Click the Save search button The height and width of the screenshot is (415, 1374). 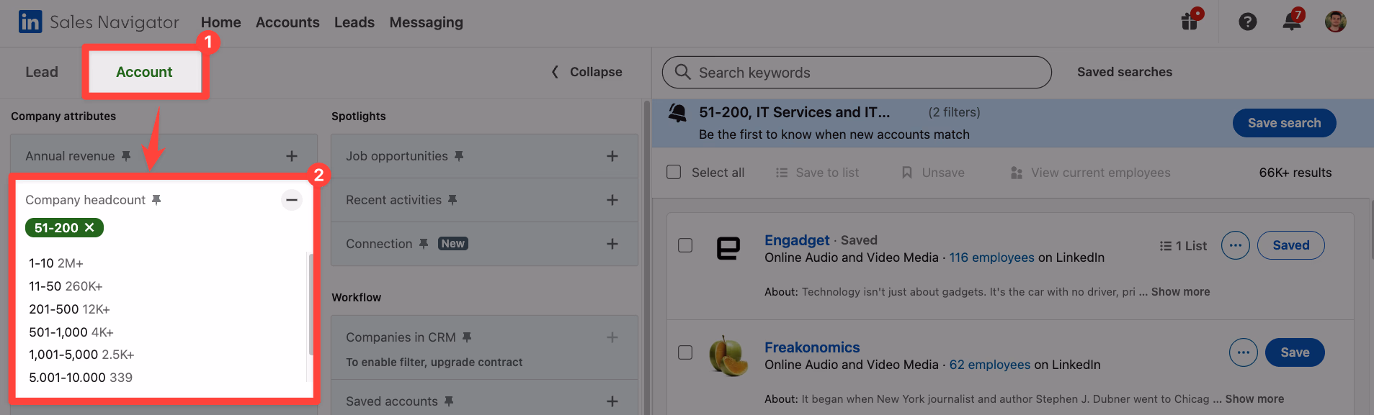tap(1284, 123)
